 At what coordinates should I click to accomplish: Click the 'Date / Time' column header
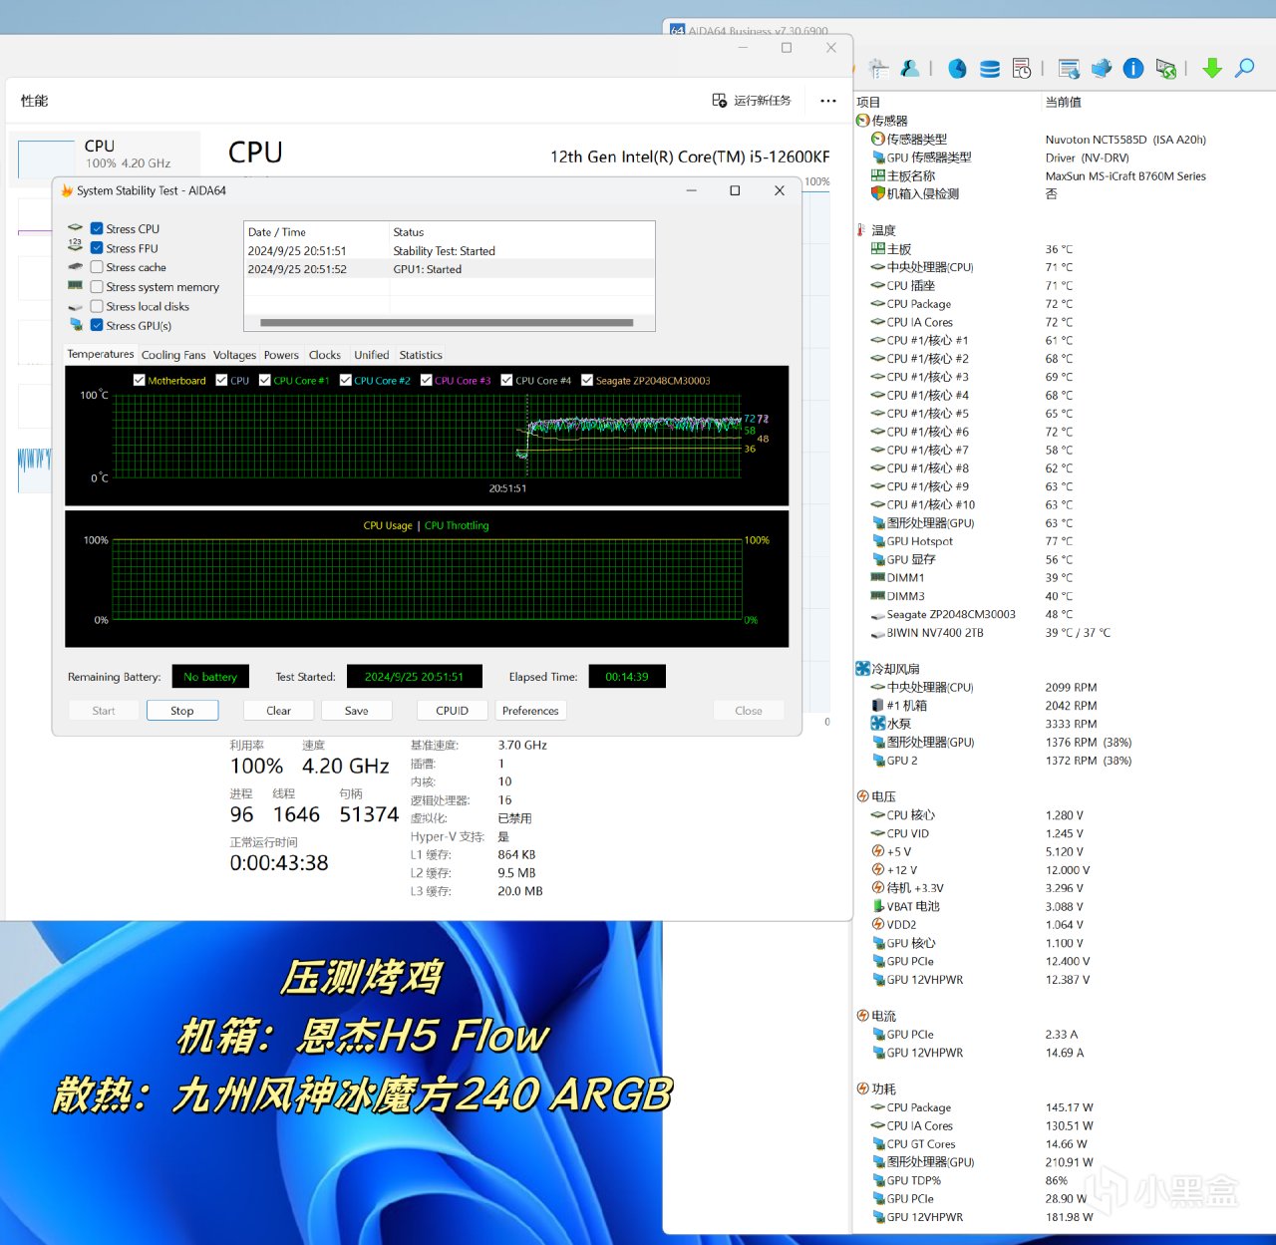pos(316,232)
